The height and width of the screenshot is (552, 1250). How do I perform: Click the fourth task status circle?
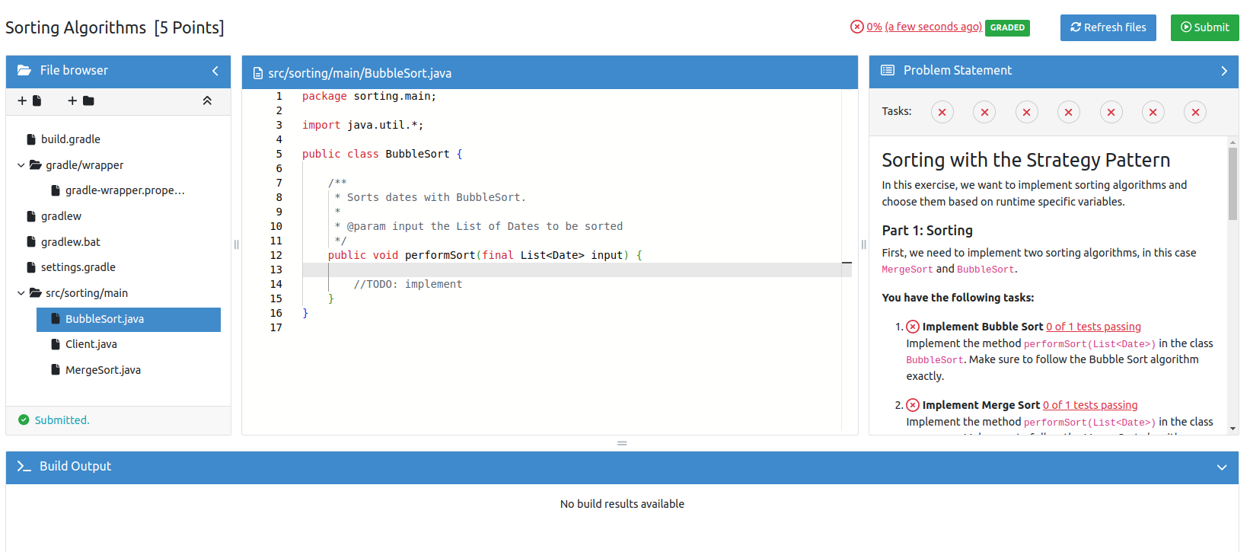[x=1068, y=113]
